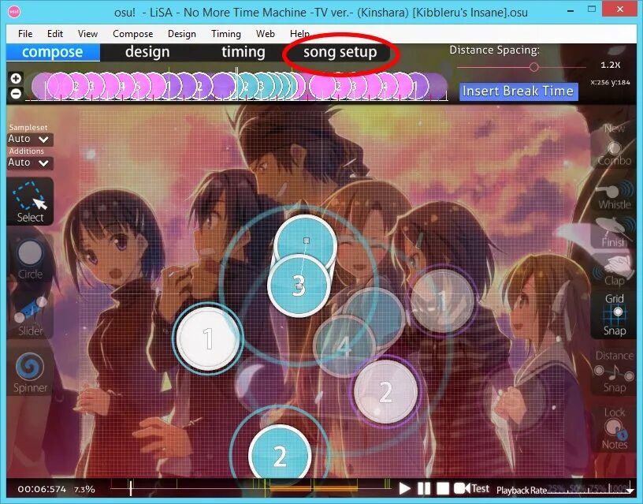Click the 7.3% progress readout
Viewport: 643px width, 504px height.
click(84, 489)
